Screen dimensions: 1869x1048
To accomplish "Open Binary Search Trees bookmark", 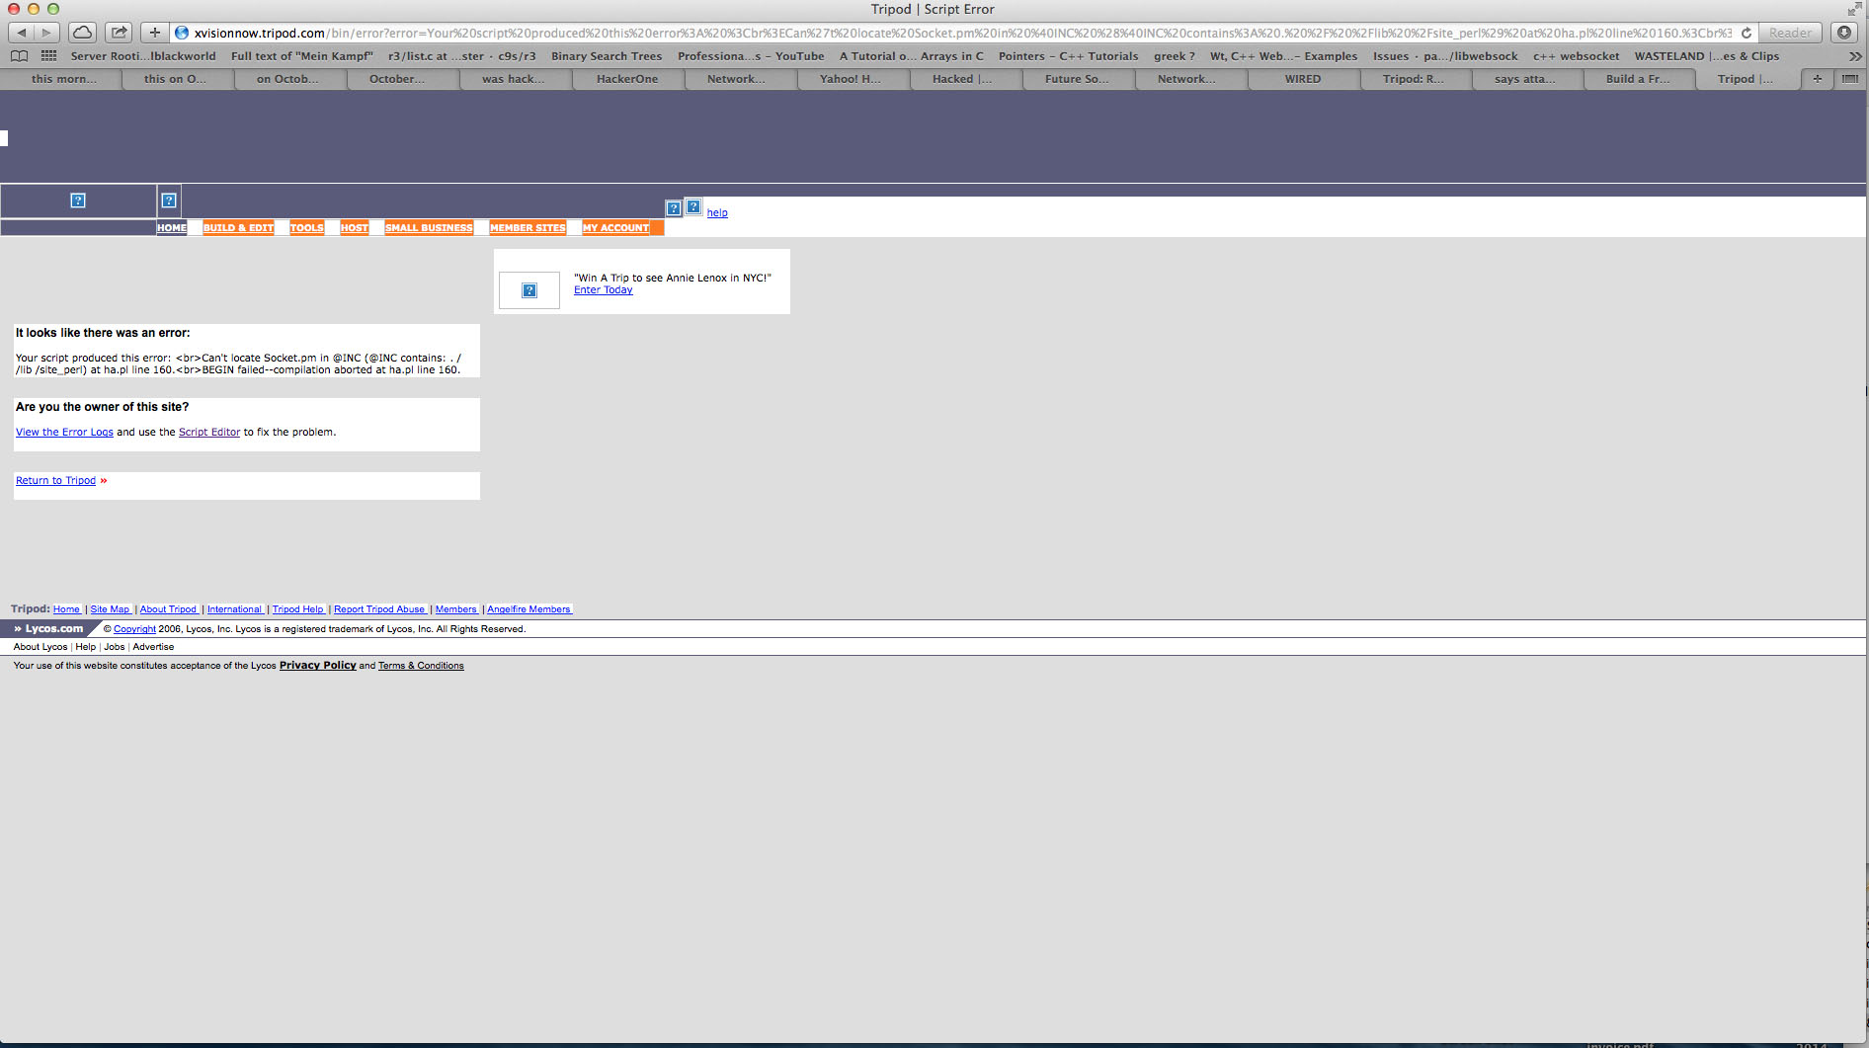I will pos(607,56).
